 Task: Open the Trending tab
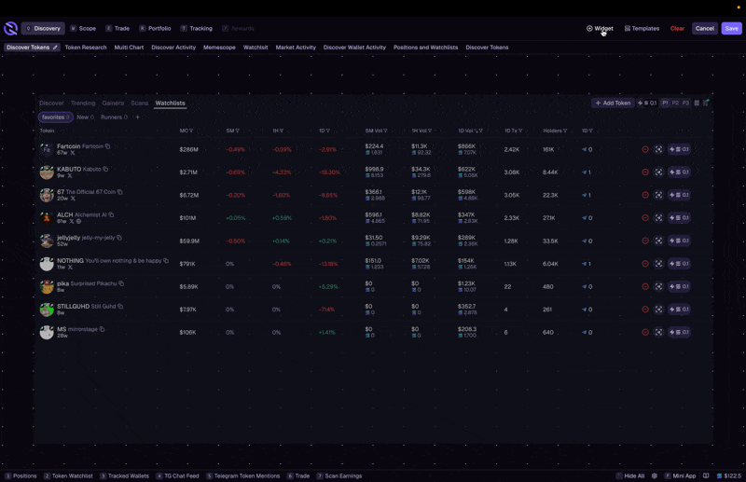coord(83,103)
